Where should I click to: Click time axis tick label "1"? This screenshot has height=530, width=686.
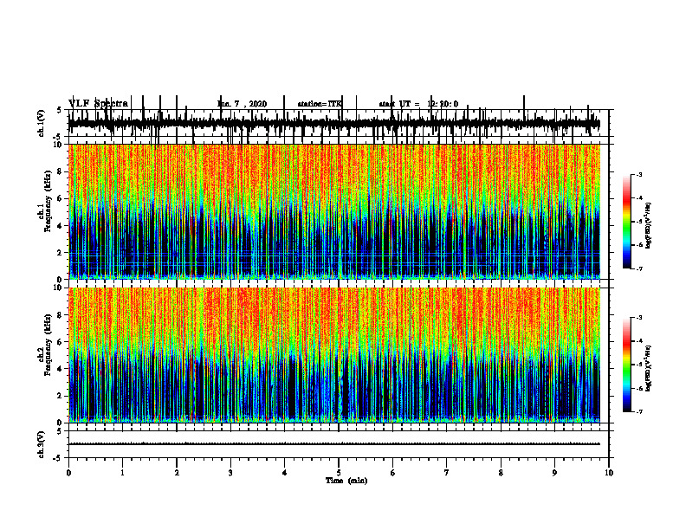pos(122,473)
